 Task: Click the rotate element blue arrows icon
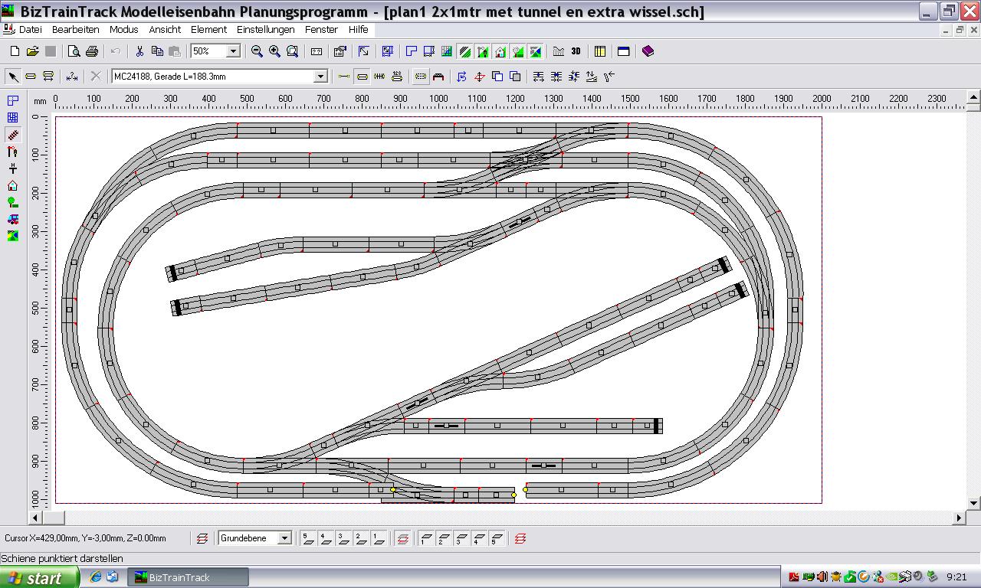(461, 77)
